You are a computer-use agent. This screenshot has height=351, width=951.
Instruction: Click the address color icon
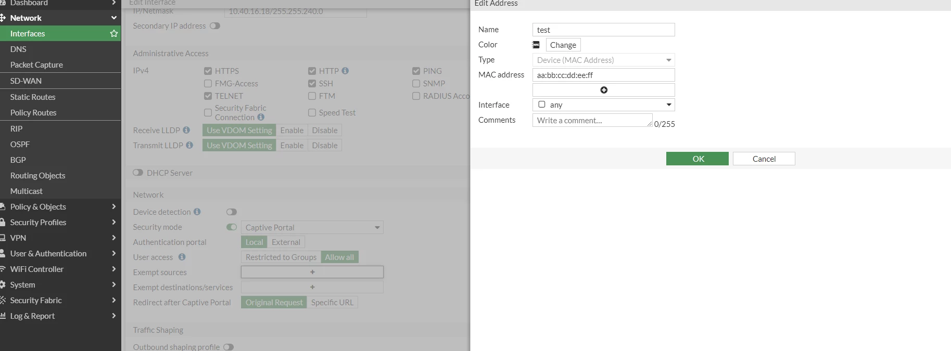click(x=536, y=45)
